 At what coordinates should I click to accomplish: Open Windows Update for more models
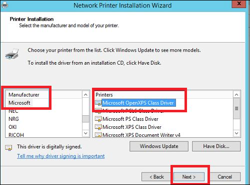[x=159, y=146]
